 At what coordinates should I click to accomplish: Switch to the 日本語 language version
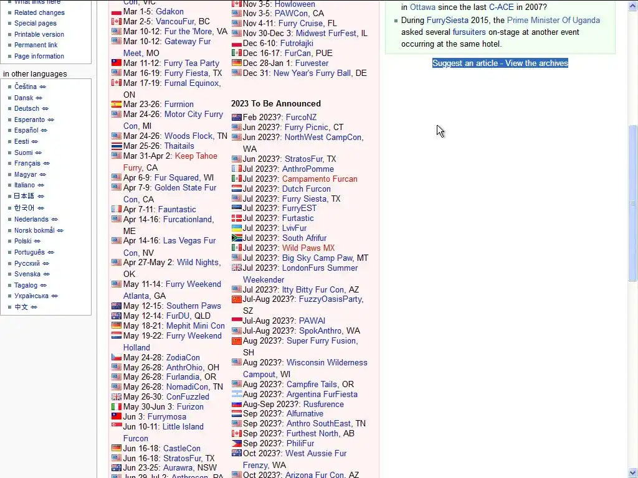point(24,196)
